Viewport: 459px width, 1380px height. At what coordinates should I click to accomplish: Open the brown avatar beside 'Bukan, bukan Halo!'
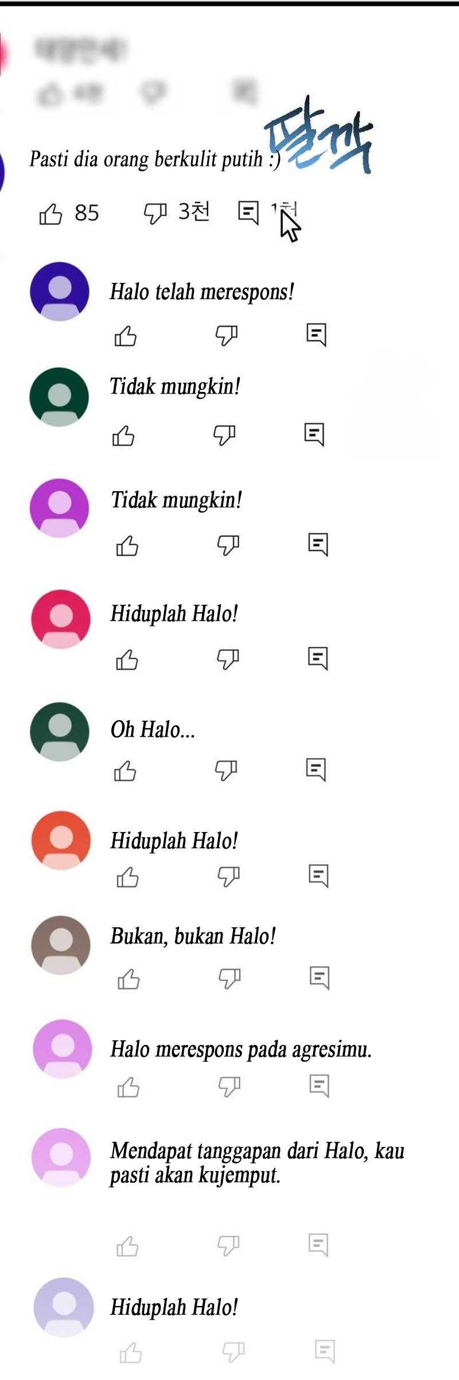[61, 944]
